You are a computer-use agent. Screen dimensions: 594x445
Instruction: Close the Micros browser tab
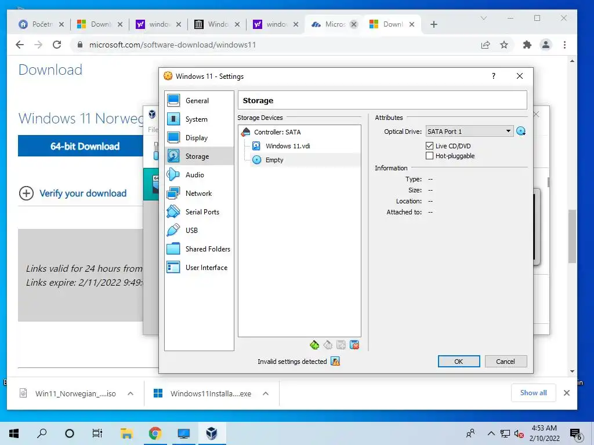pyautogui.click(x=354, y=24)
